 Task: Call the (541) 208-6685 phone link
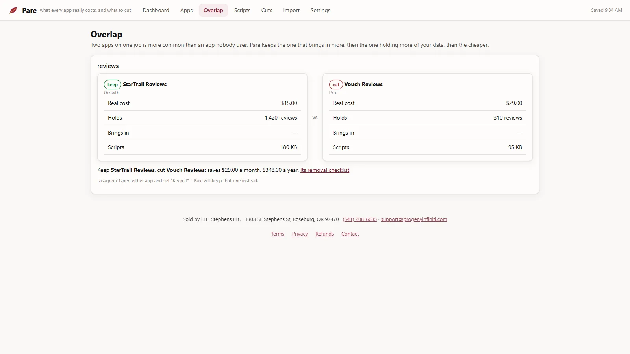coord(359,219)
